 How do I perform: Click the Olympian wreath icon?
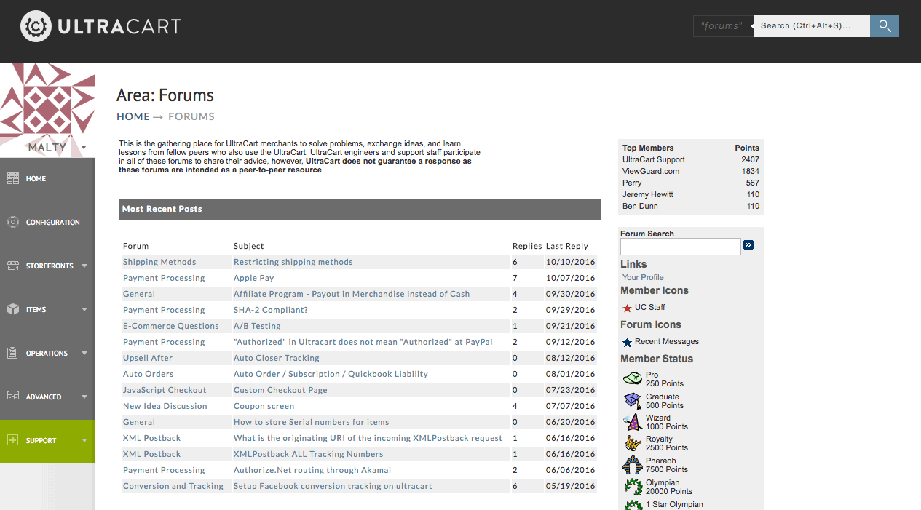tap(633, 486)
